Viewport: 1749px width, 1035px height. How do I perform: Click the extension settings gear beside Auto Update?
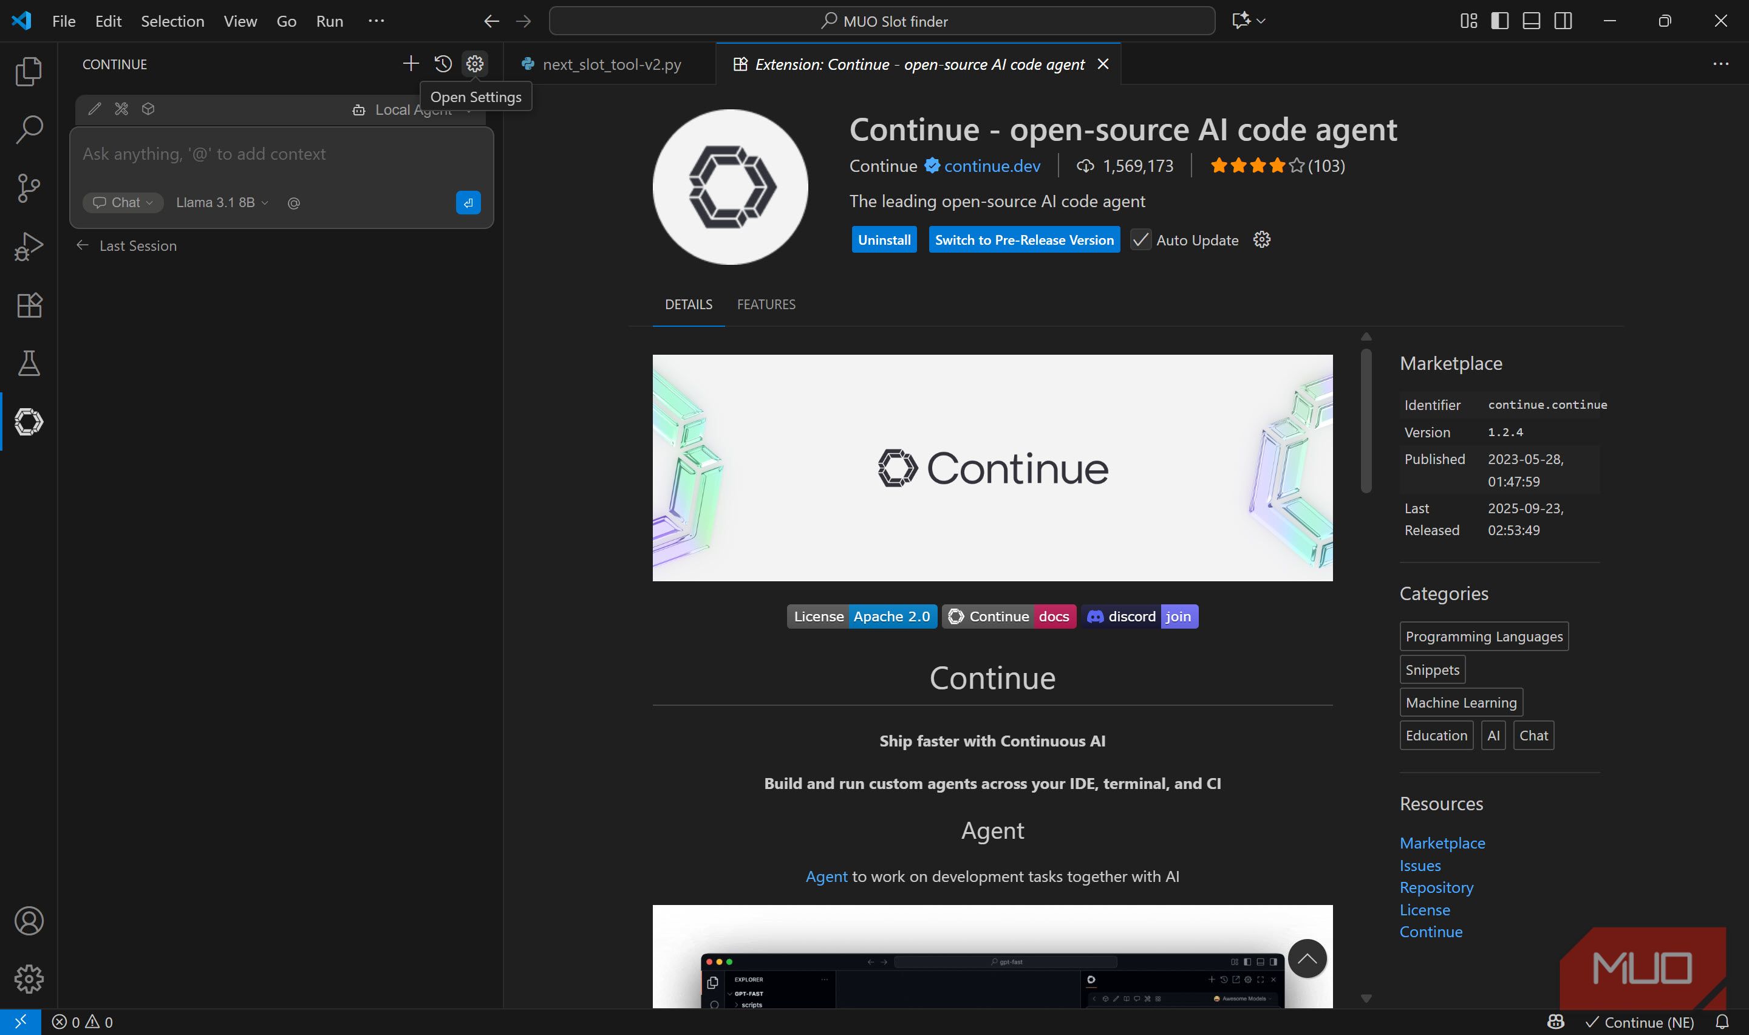pyautogui.click(x=1261, y=240)
